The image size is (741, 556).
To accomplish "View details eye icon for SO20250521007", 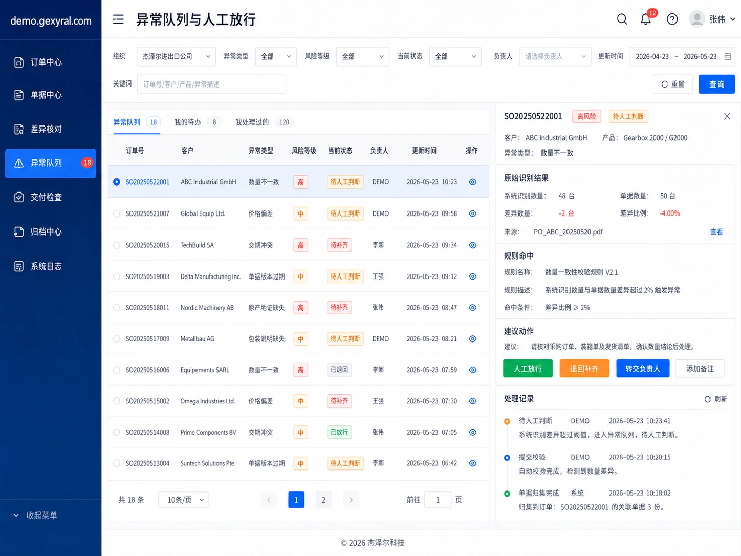I will (473, 213).
